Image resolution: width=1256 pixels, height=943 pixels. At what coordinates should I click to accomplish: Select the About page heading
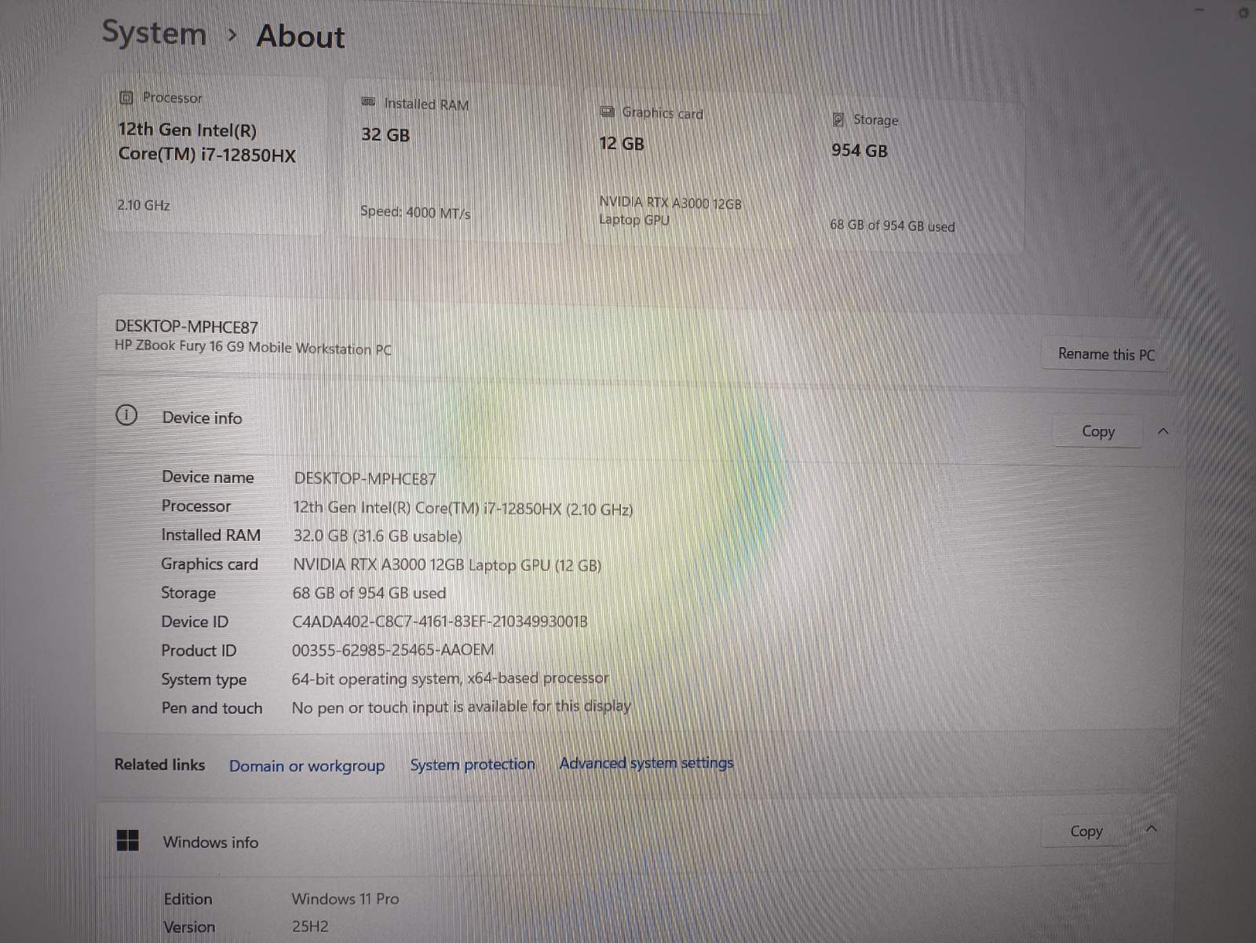point(301,37)
